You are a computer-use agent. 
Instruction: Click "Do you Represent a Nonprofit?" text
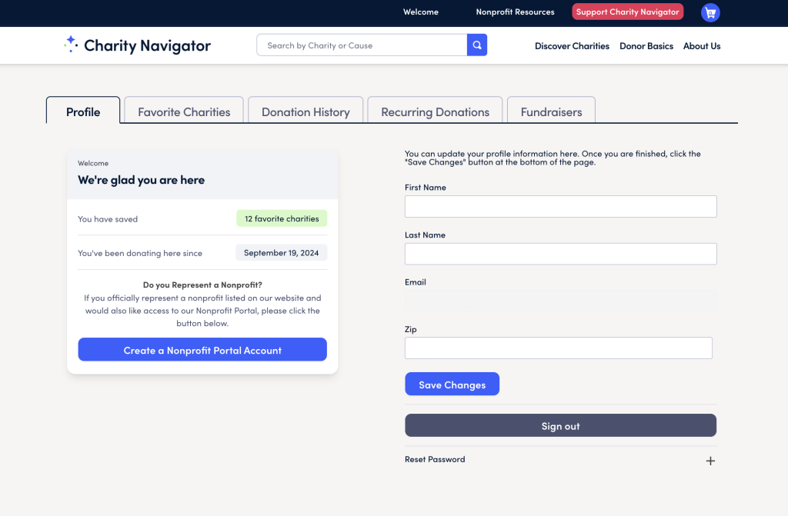[x=202, y=285]
